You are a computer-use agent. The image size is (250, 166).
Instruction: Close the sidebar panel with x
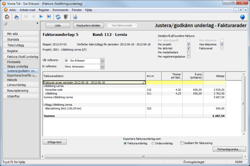38,23
